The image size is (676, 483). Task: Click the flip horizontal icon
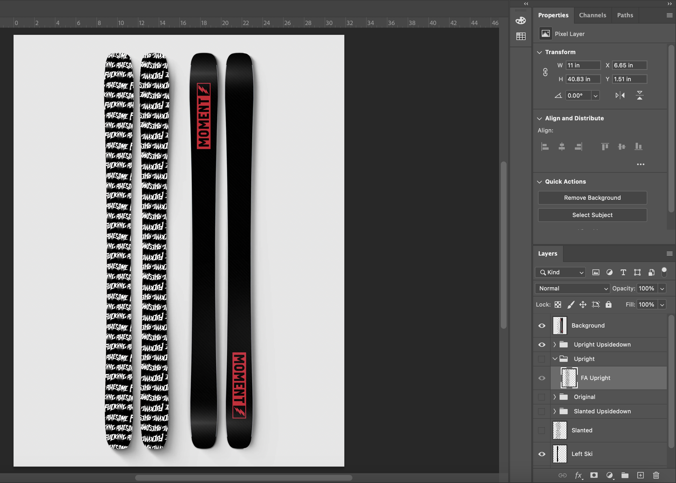click(x=620, y=96)
